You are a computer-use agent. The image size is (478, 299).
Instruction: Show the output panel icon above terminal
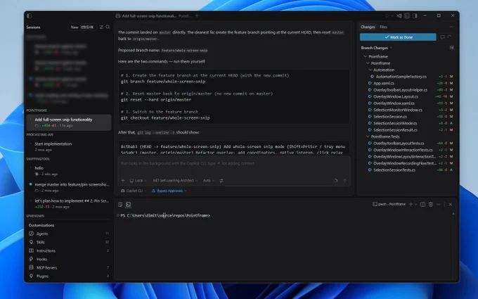click(x=120, y=205)
